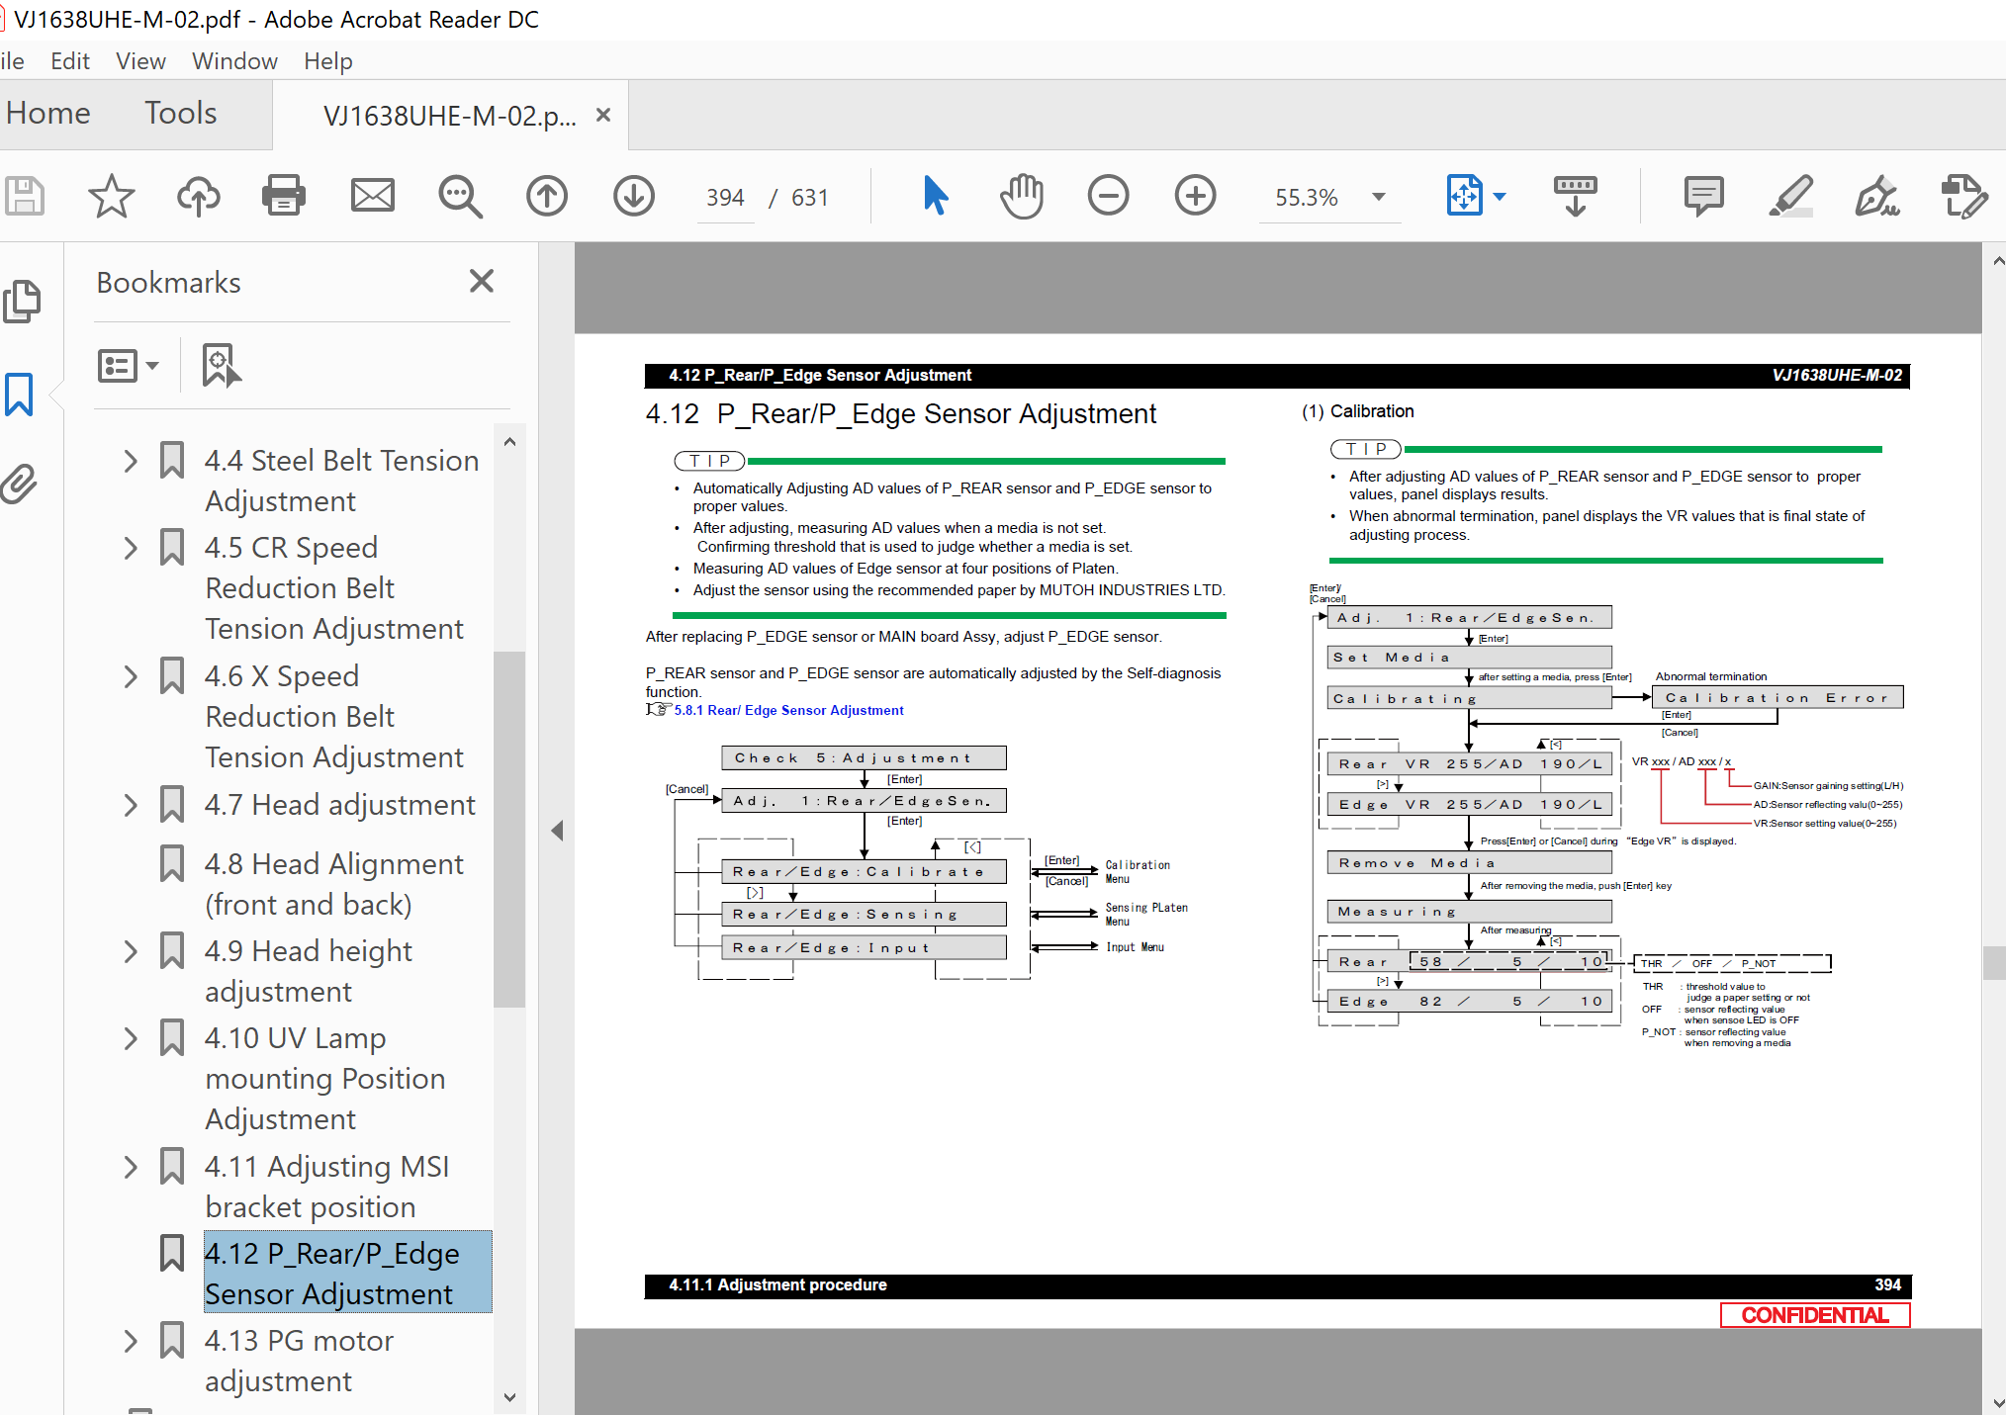This screenshot has height=1415, width=2006.
Task: Click the fit page view icon
Action: tap(1464, 196)
